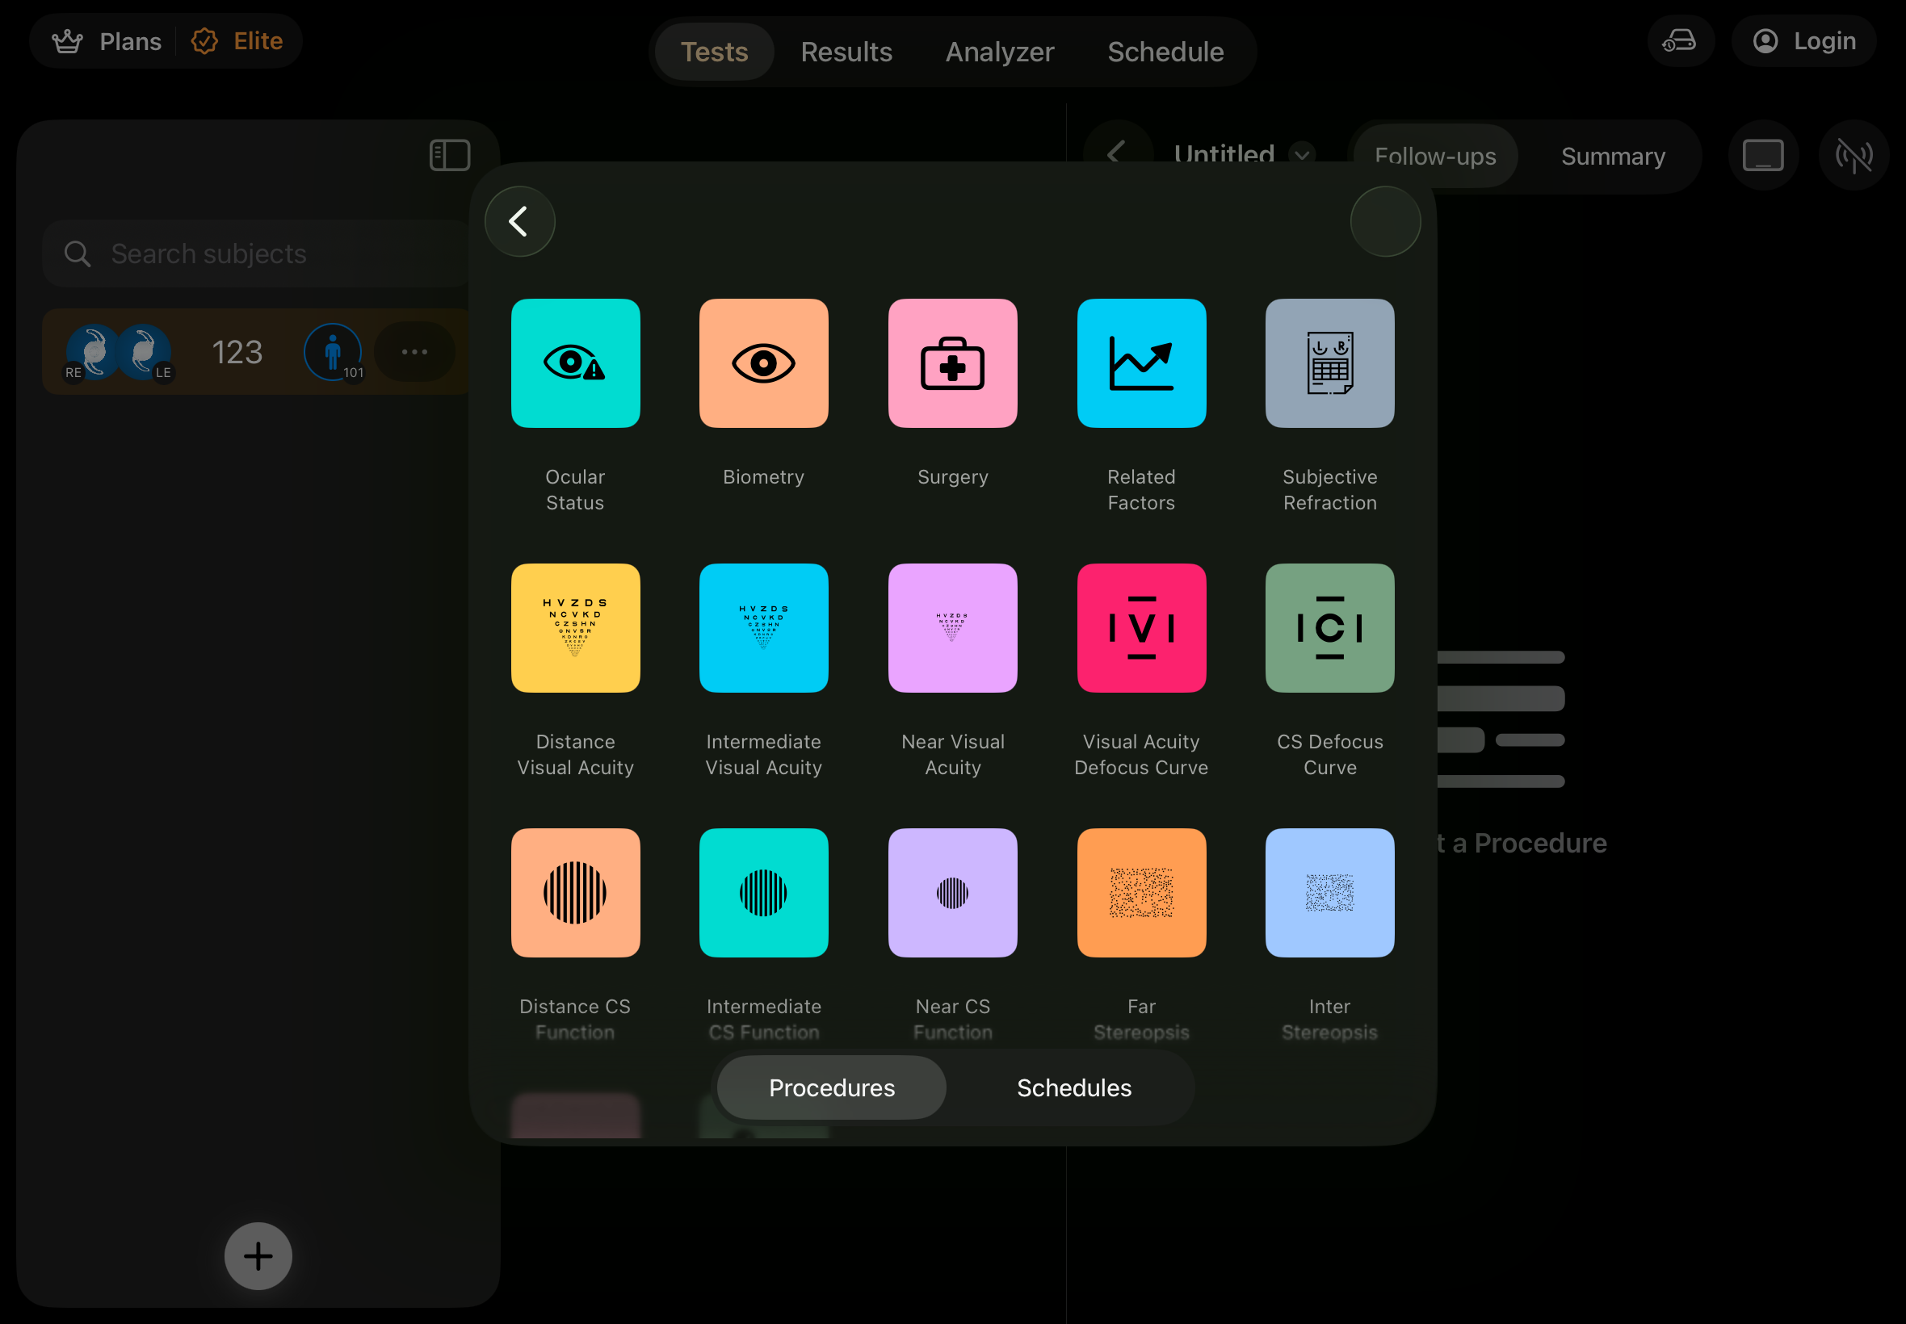Click the Login button
The image size is (1906, 1324).
1803,40
